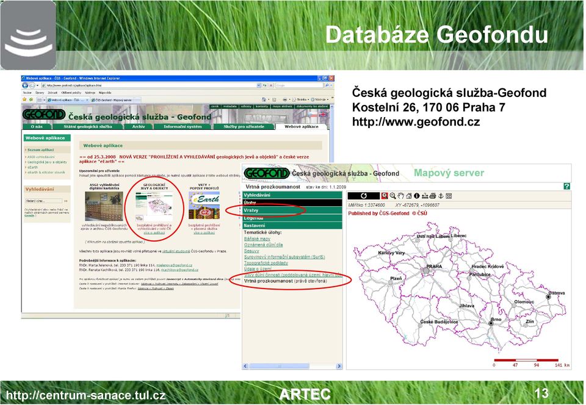586x405 pixels.
Task: Open the Nástroje dropdown in IE command bar
Action: point(320,99)
